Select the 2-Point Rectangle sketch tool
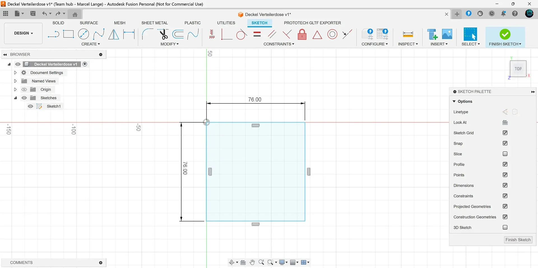538x268 pixels. [x=68, y=34]
